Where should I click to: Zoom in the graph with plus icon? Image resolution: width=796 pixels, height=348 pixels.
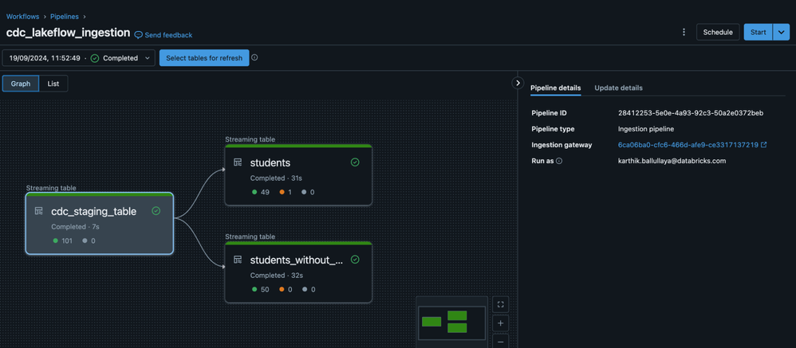pos(501,323)
